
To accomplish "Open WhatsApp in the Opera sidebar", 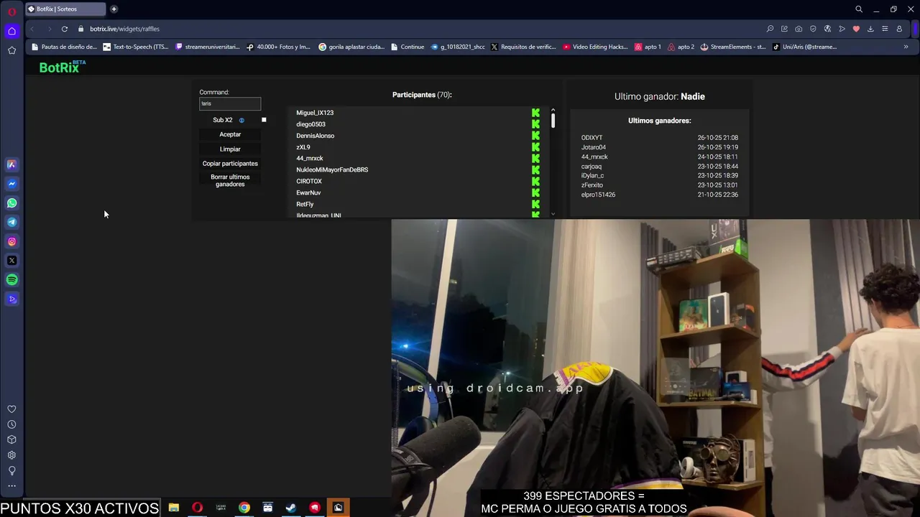I will point(11,203).
